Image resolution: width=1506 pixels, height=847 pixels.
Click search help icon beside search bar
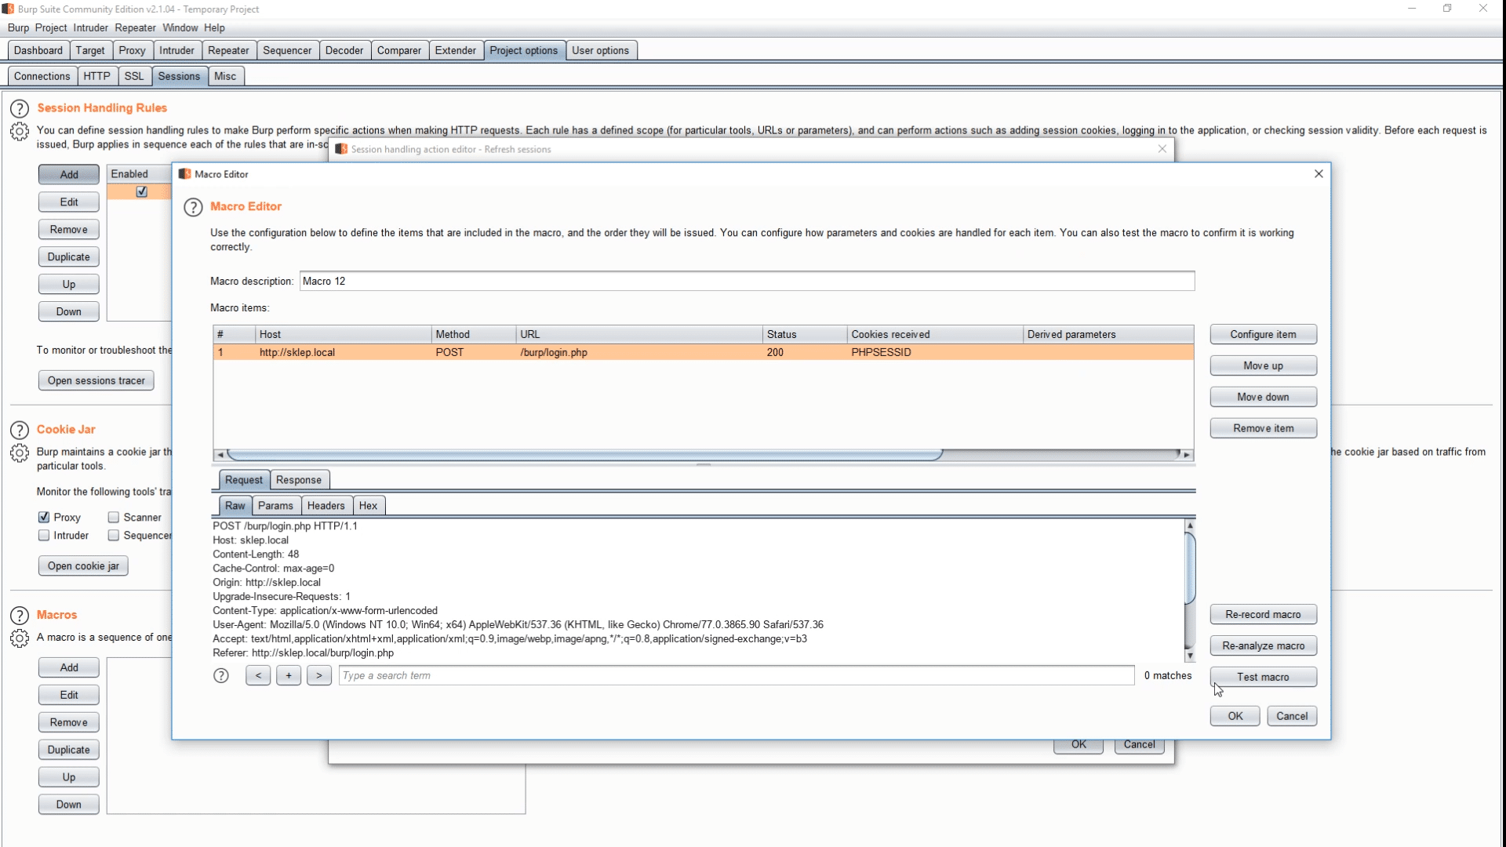[221, 676]
